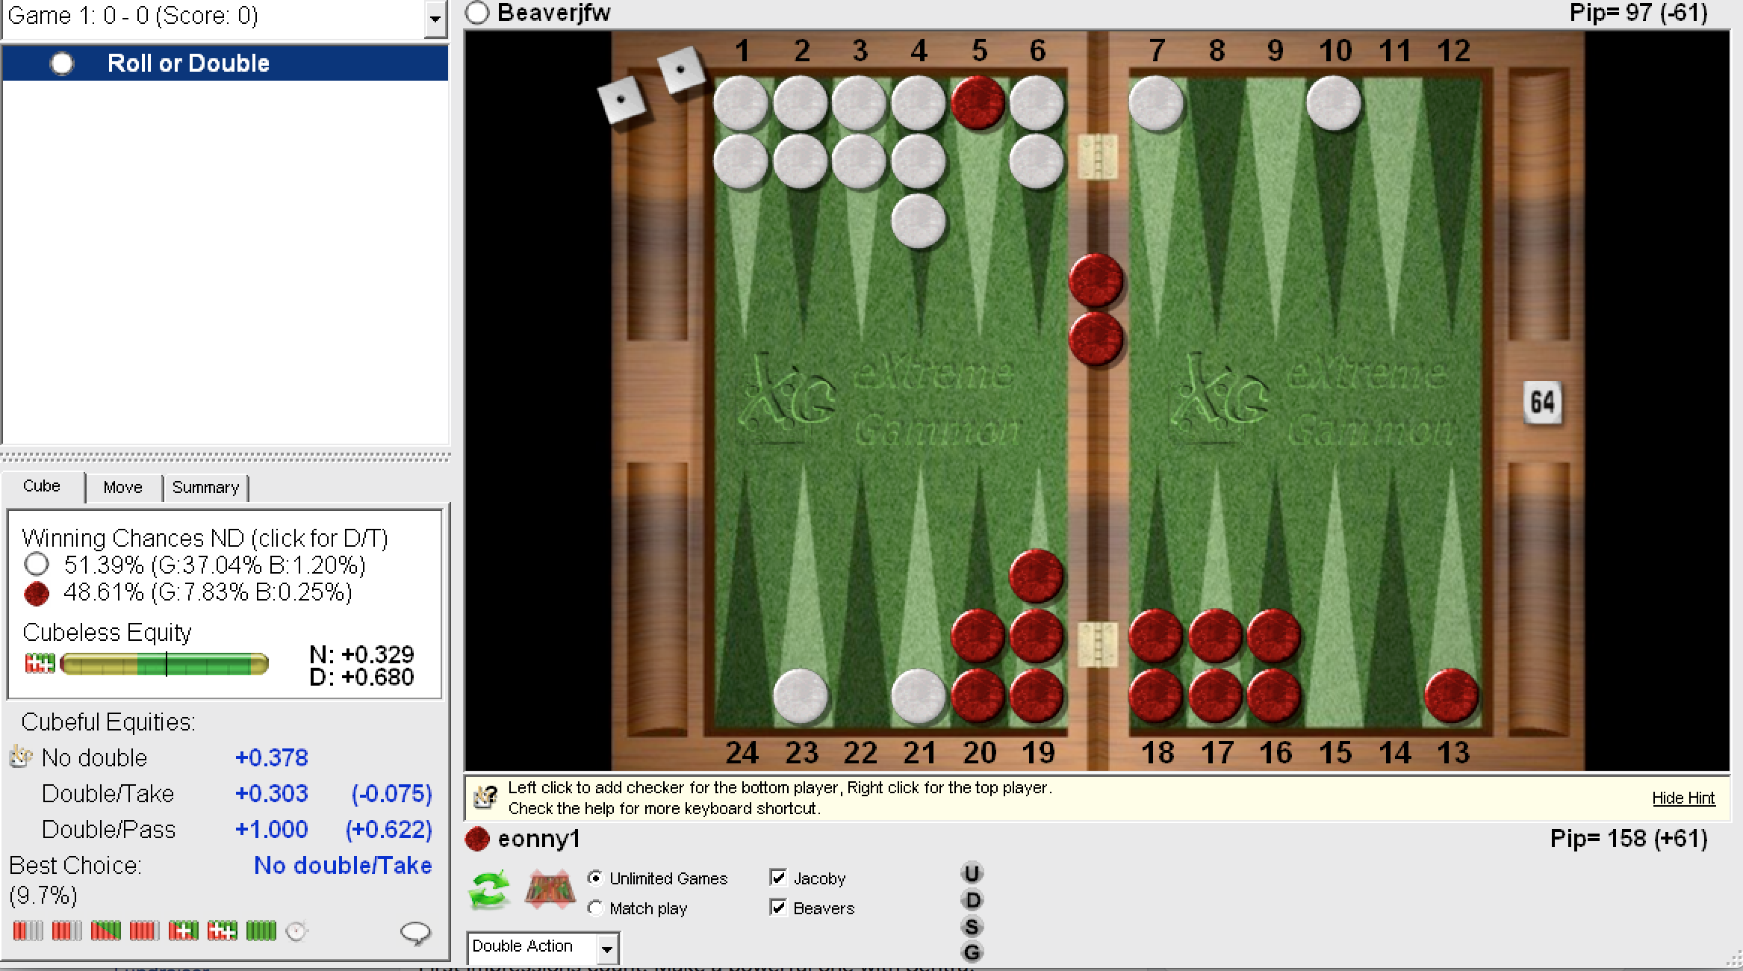This screenshot has height=971, width=1743.
Task: Open the comment speech bubble icon
Action: click(x=417, y=931)
